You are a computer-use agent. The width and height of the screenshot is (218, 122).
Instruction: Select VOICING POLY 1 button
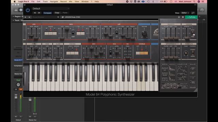pos(68,53)
